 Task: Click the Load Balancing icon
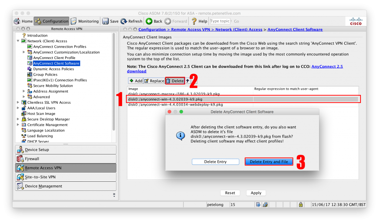click(24, 136)
